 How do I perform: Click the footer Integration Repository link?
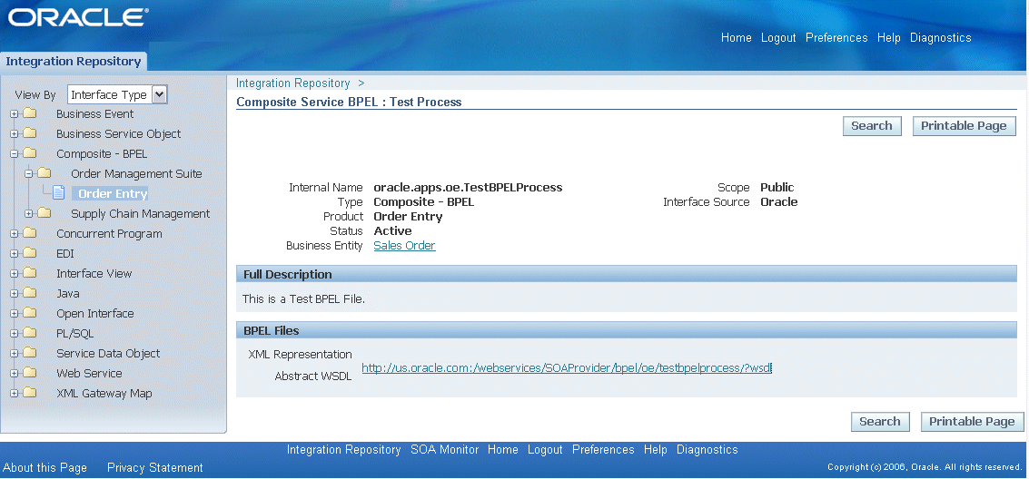tap(344, 449)
